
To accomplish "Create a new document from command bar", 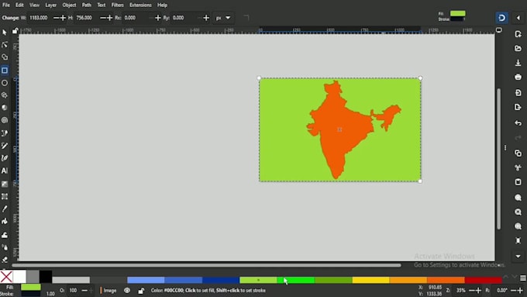I will 518,34.
